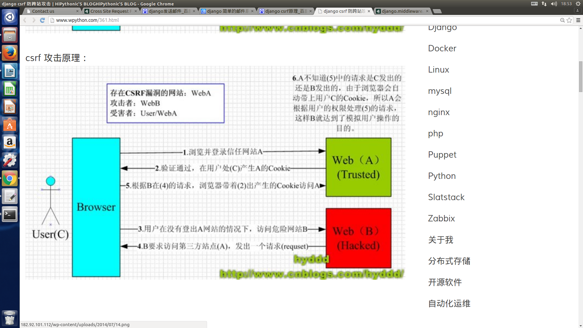
Task: Click the network connection icon in taskbar
Action: 544,4
